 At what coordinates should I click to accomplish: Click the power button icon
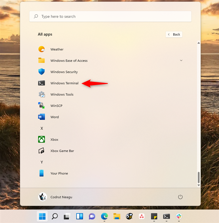coord(180,197)
